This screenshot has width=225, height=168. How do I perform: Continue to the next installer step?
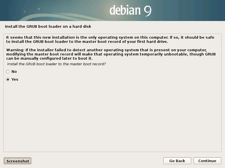(x=207, y=161)
